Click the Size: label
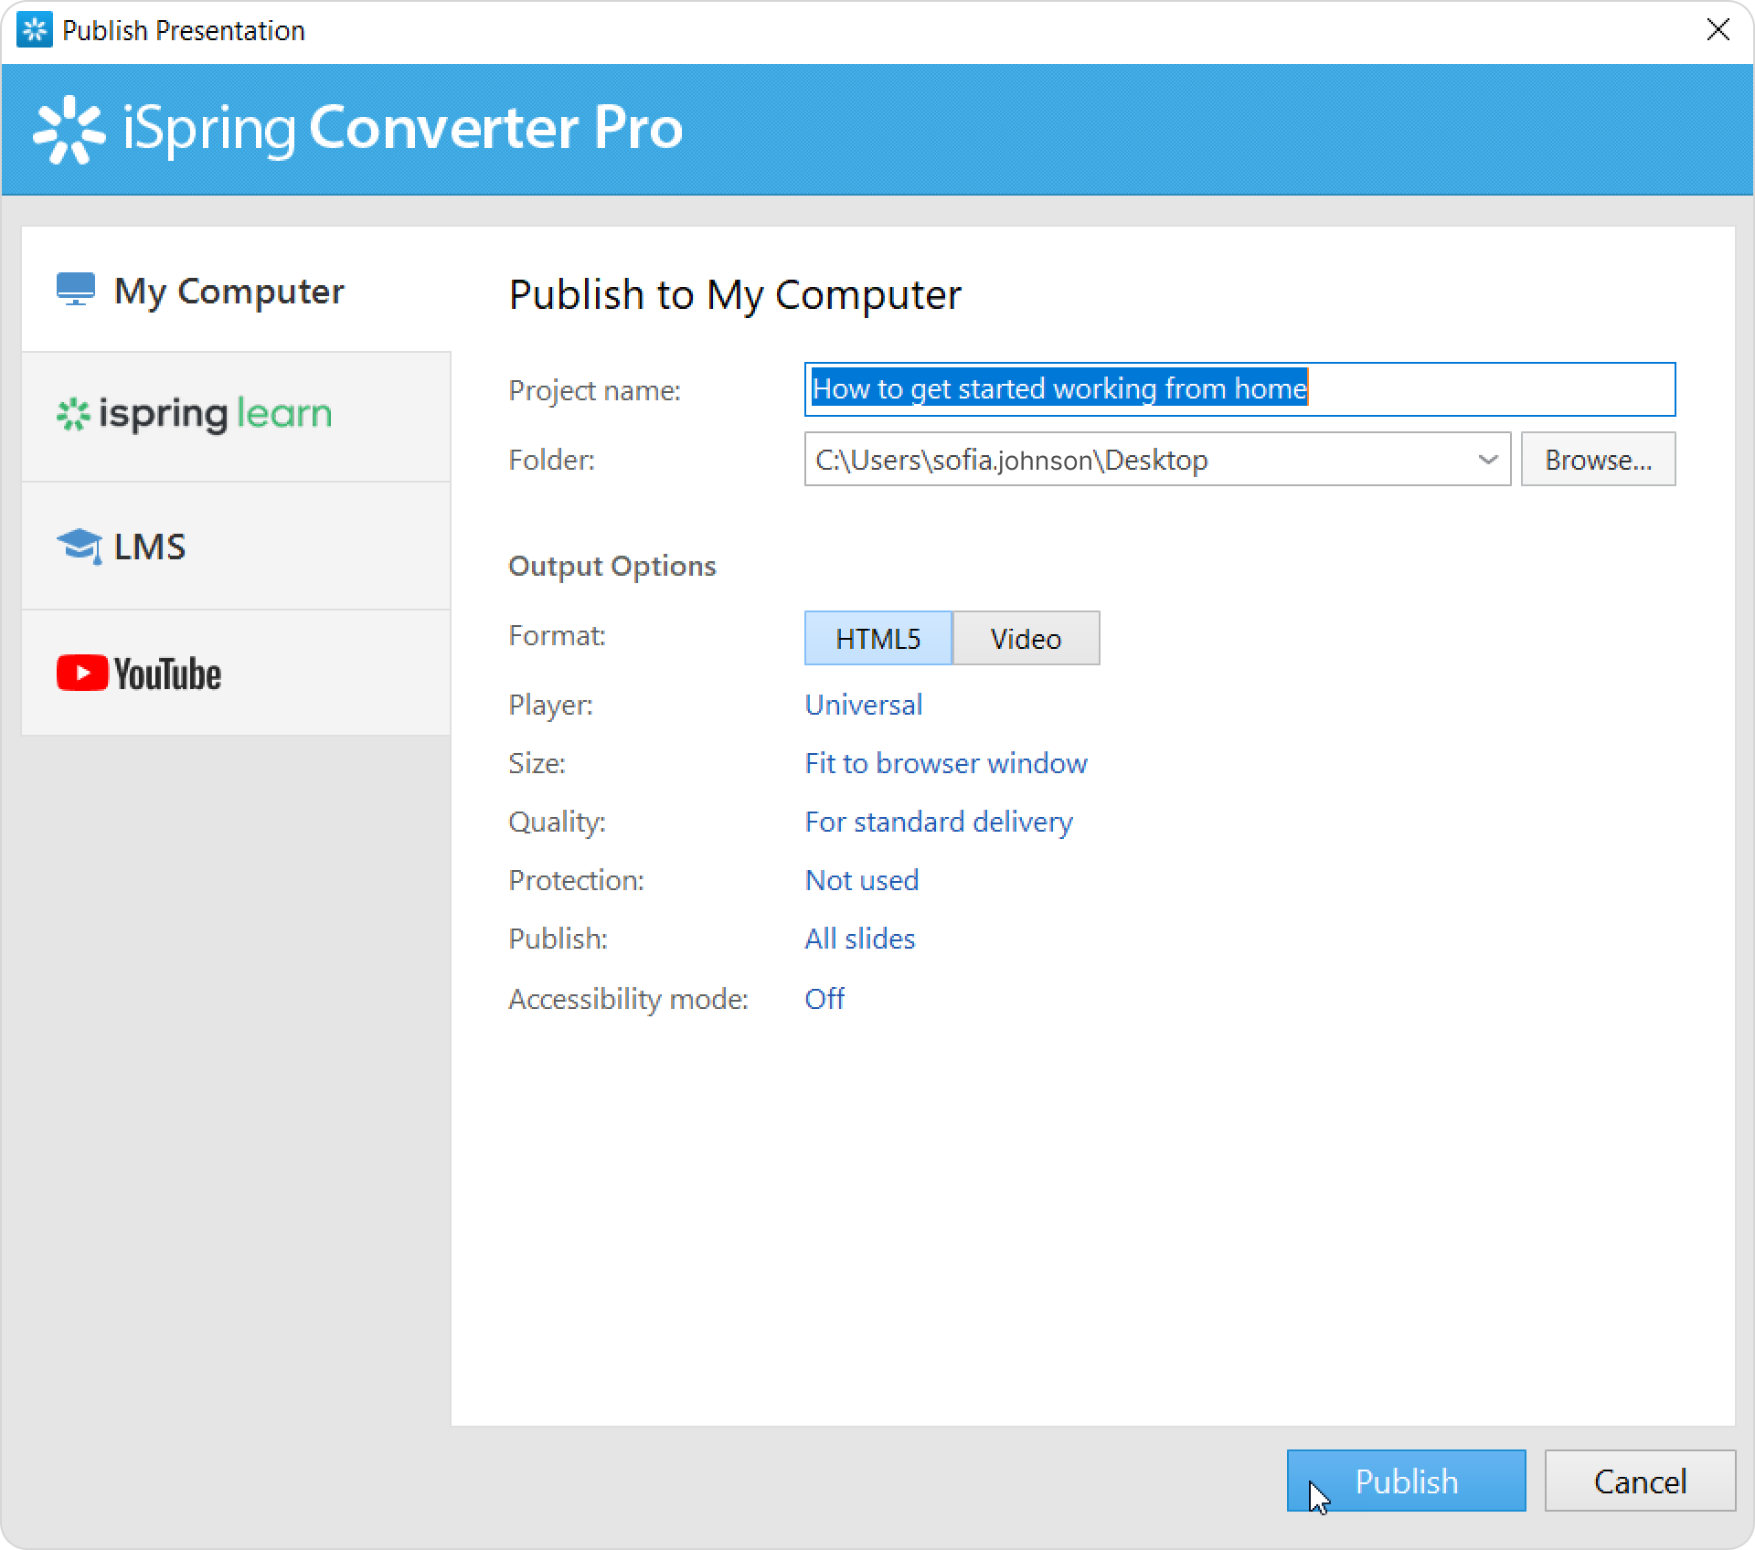1755x1550 pixels. 537,763
